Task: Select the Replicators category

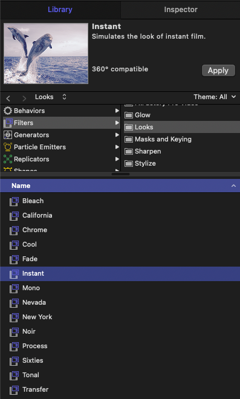Action: 61,159
